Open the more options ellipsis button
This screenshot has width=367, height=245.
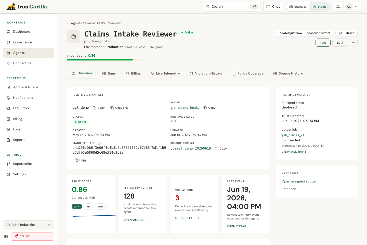point(353,43)
